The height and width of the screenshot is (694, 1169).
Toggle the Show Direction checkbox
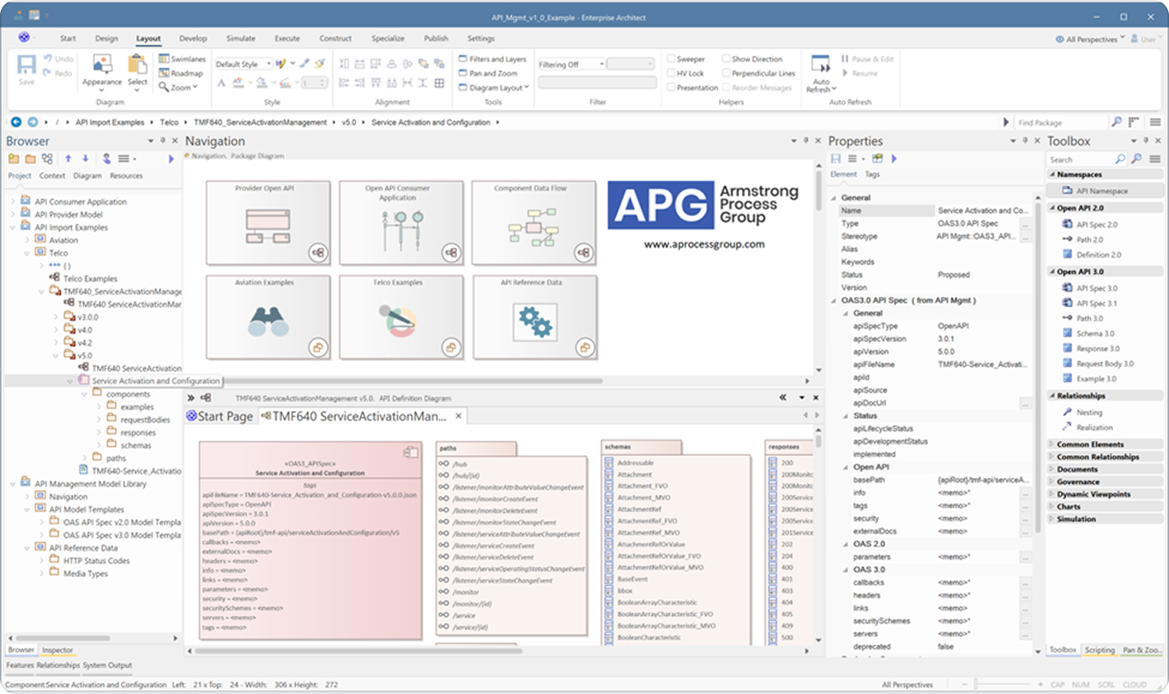(x=726, y=60)
